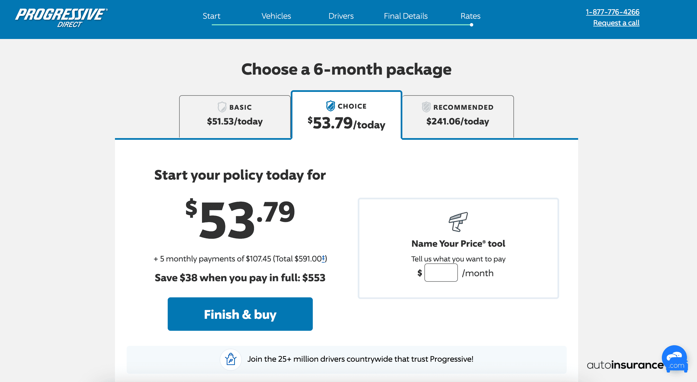Go to the Vehicles step

pos(276,16)
